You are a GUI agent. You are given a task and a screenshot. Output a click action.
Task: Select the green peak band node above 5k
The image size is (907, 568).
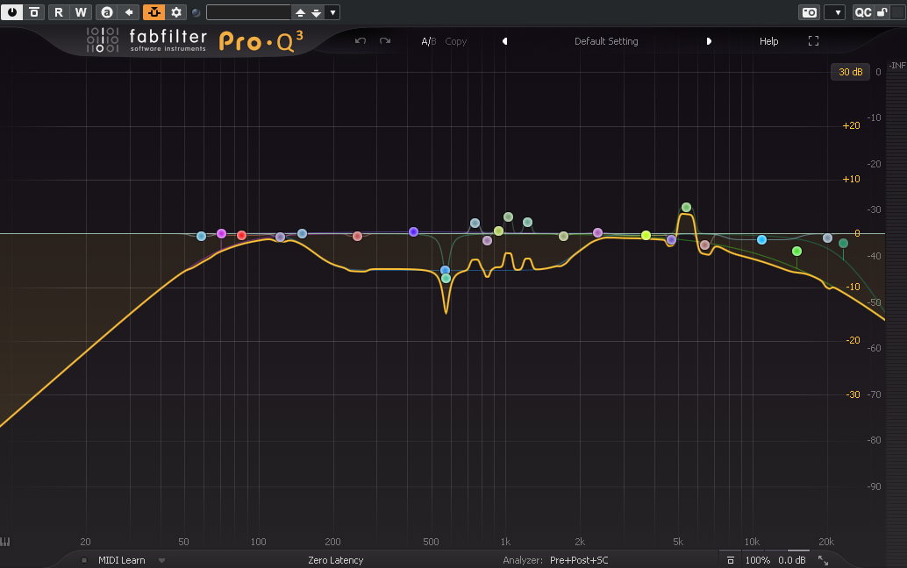[686, 207]
